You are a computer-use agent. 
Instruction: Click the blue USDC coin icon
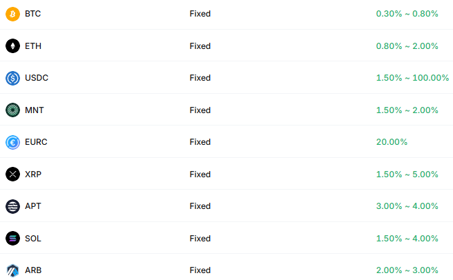coord(12,78)
